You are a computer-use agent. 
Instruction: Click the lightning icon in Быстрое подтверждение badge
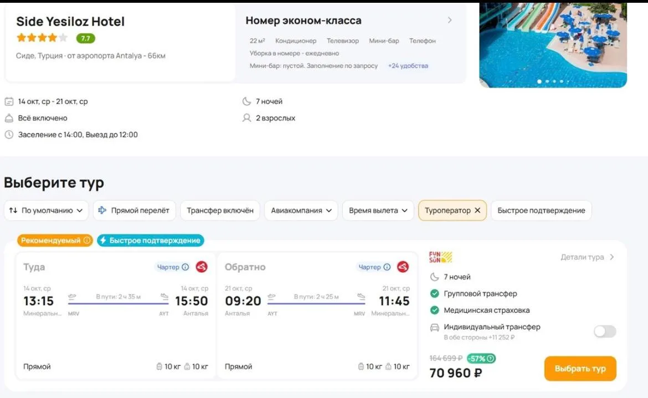click(x=104, y=241)
